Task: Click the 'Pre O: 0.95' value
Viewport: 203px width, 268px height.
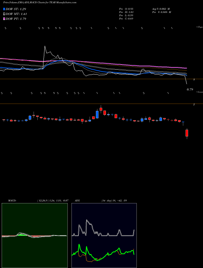Action: point(126,9)
